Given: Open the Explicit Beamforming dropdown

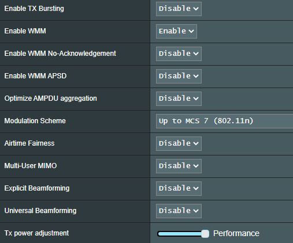Looking at the screenshot, I should [179, 188].
